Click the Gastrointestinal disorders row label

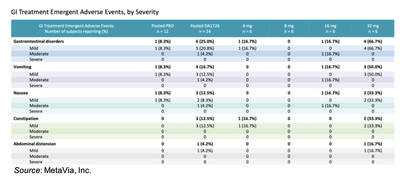pos(38,42)
